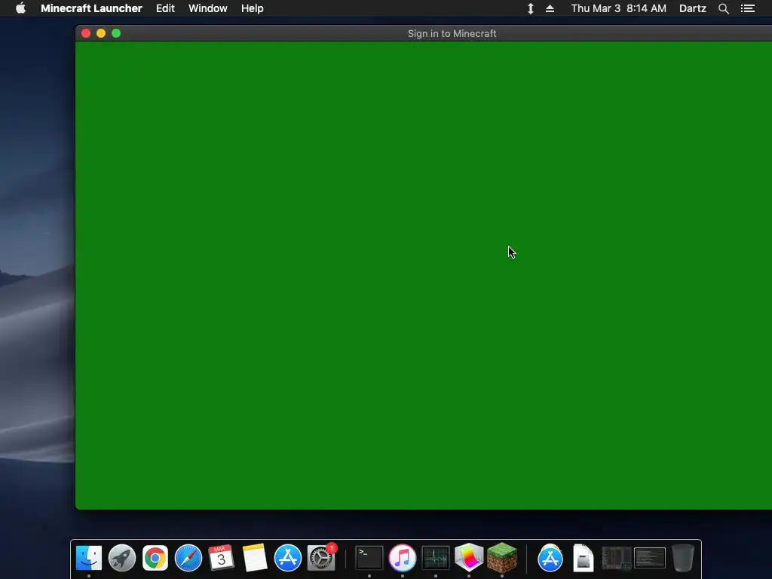This screenshot has height=579, width=772.
Task: Restore first minimized window thumbnail beside Trash
Action: coord(617,559)
